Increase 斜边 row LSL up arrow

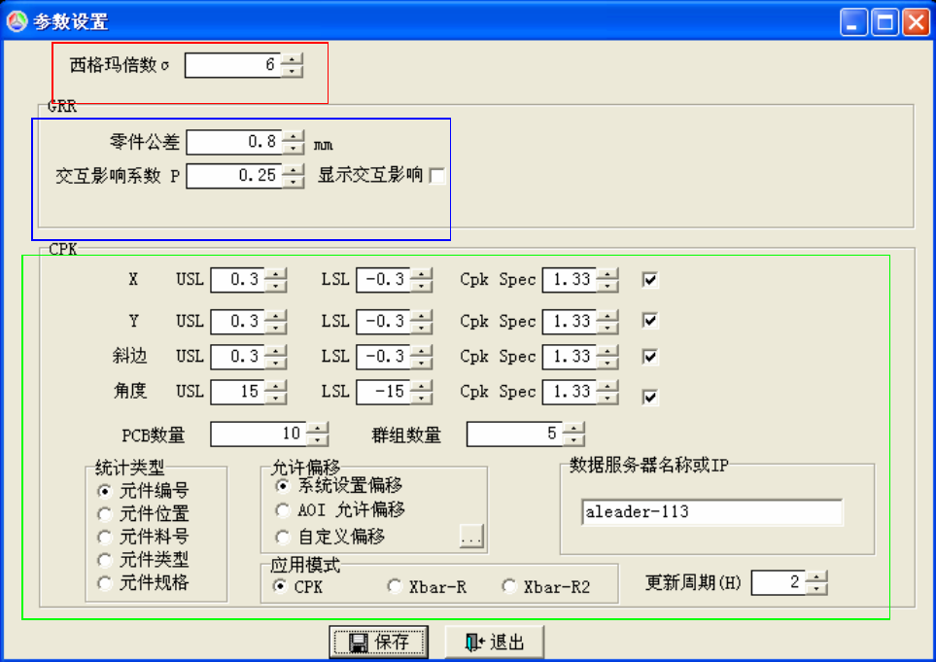(x=422, y=351)
